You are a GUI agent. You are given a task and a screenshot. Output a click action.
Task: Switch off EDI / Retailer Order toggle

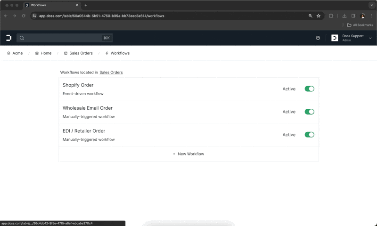click(309, 135)
